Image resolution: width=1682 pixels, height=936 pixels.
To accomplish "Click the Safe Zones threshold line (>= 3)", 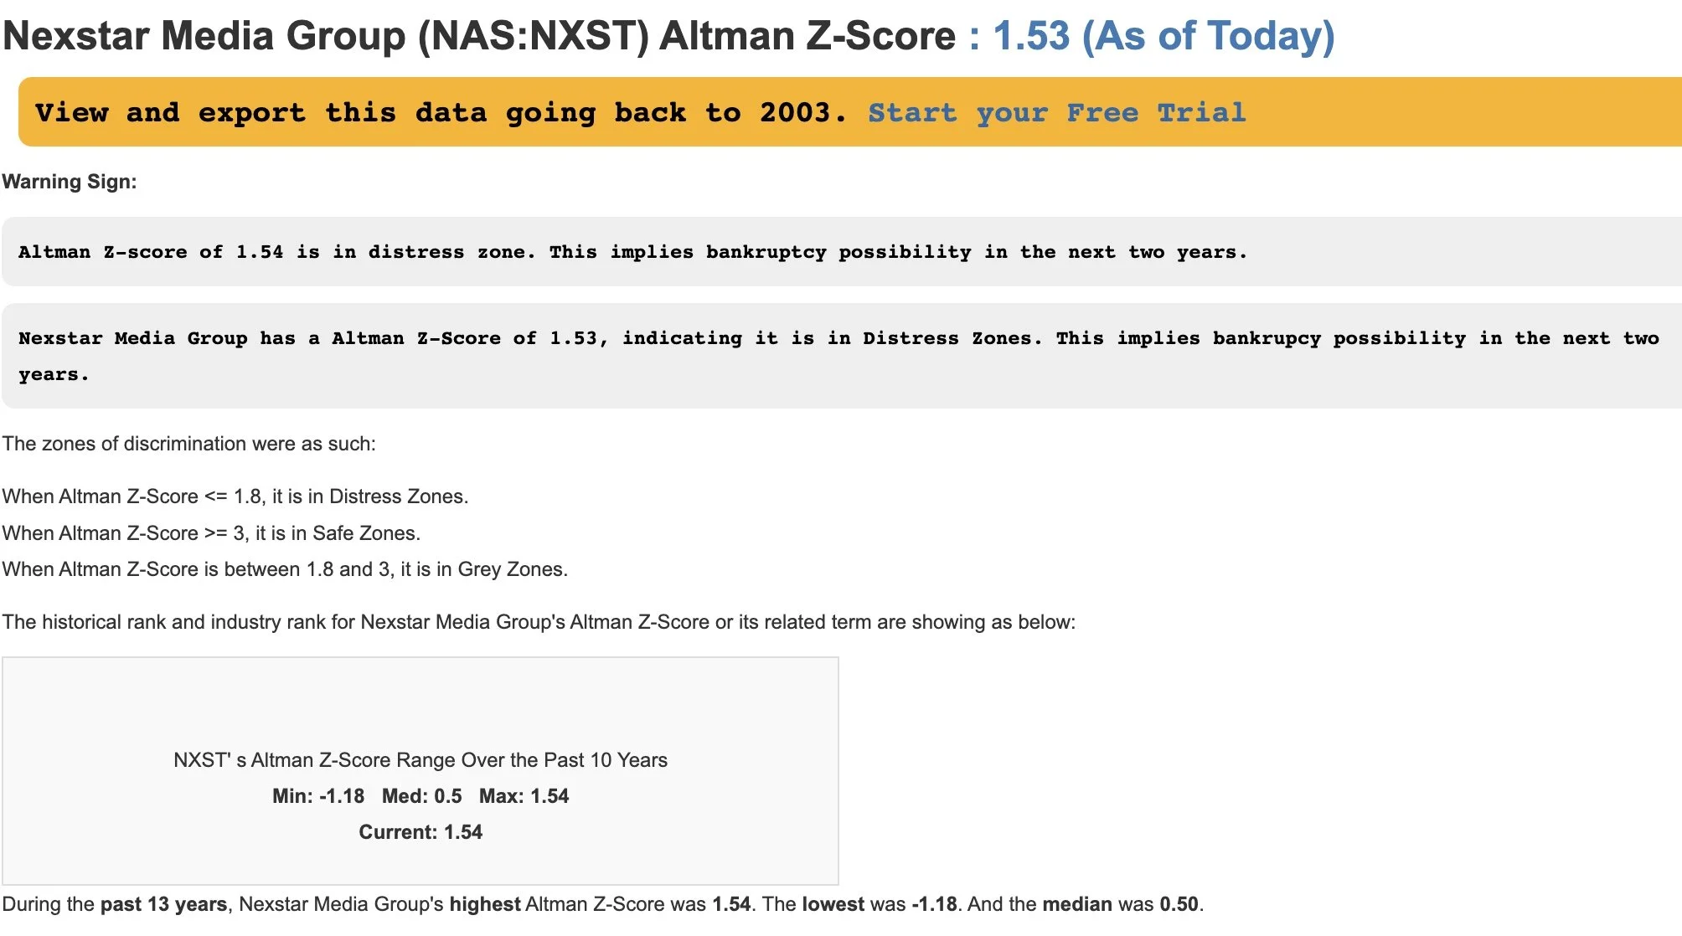I will [211, 533].
